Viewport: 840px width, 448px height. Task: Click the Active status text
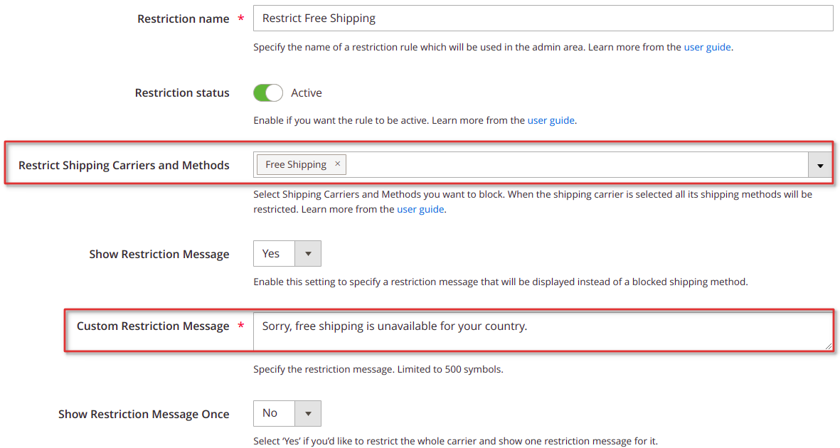(x=307, y=92)
